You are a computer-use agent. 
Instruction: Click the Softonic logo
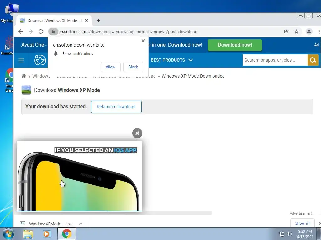tap(40, 60)
